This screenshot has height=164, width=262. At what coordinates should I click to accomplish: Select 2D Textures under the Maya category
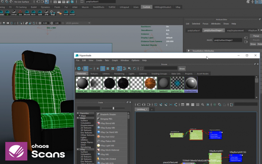[86, 128]
